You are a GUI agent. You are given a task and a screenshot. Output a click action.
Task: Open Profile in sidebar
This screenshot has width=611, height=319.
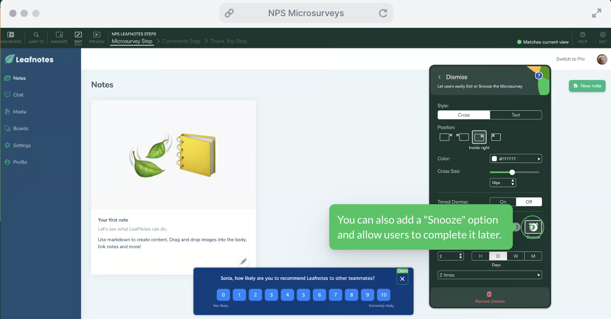tap(16, 162)
